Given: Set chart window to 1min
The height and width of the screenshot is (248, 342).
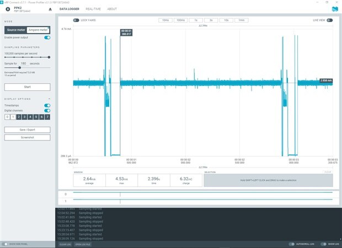Looking at the screenshot, I should click(x=242, y=20).
